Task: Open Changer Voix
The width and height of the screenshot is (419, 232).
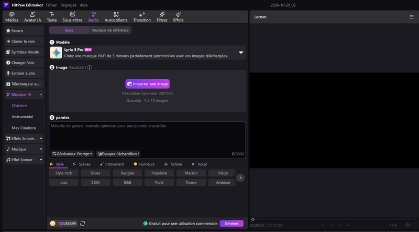Action: (24, 62)
